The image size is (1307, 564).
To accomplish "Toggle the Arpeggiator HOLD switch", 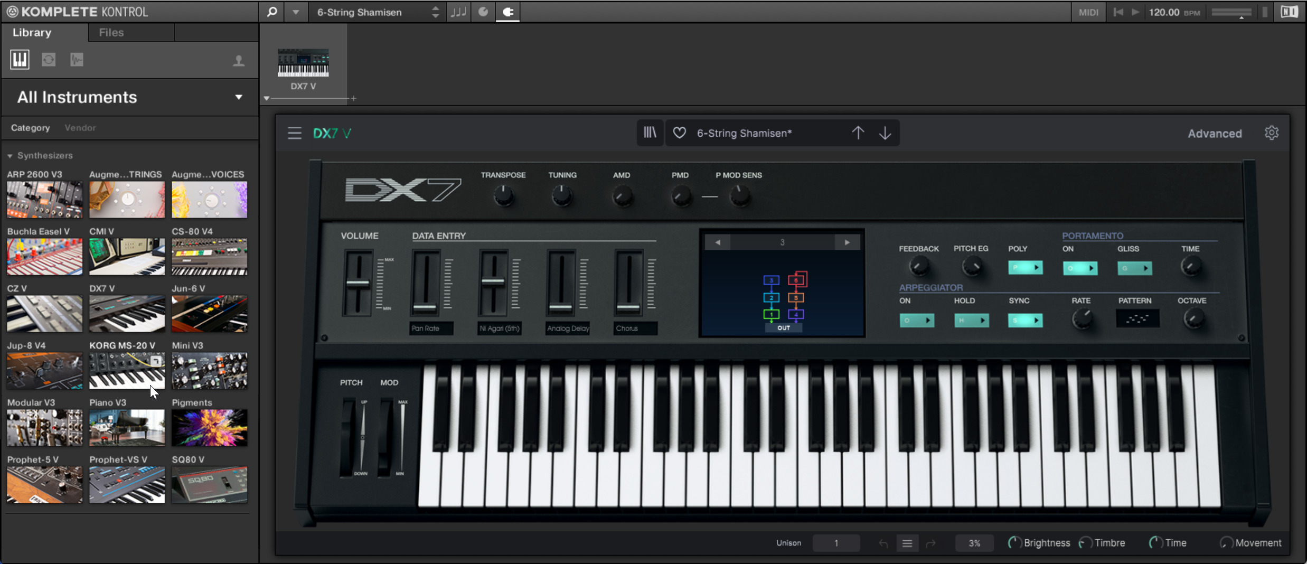I will (971, 320).
